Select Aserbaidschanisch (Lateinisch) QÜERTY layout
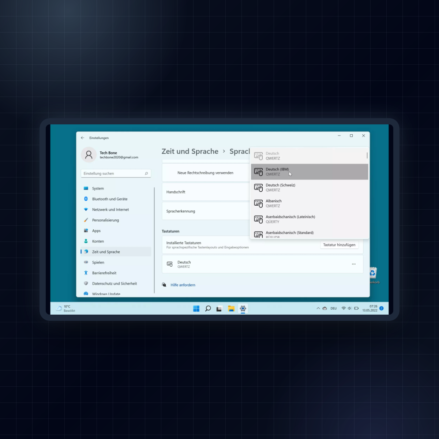This screenshot has height=439, width=439. [309, 219]
